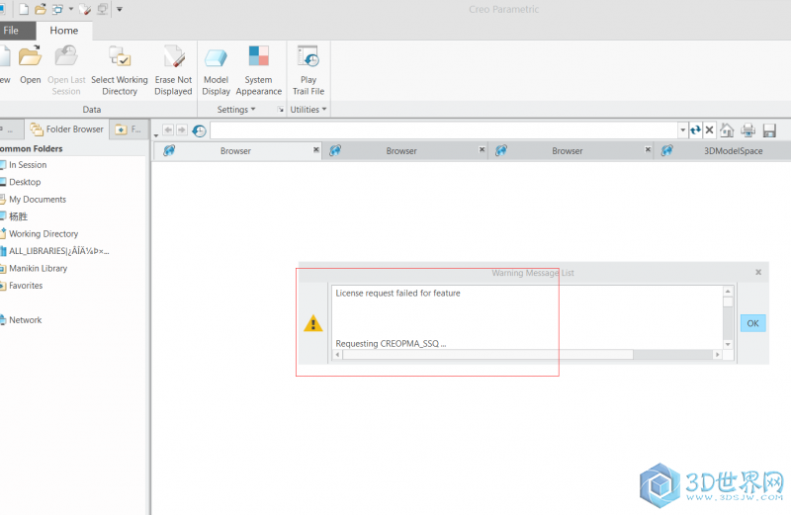
Task: Open quick access toolbar customize arrow
Action: coord(120,9)
